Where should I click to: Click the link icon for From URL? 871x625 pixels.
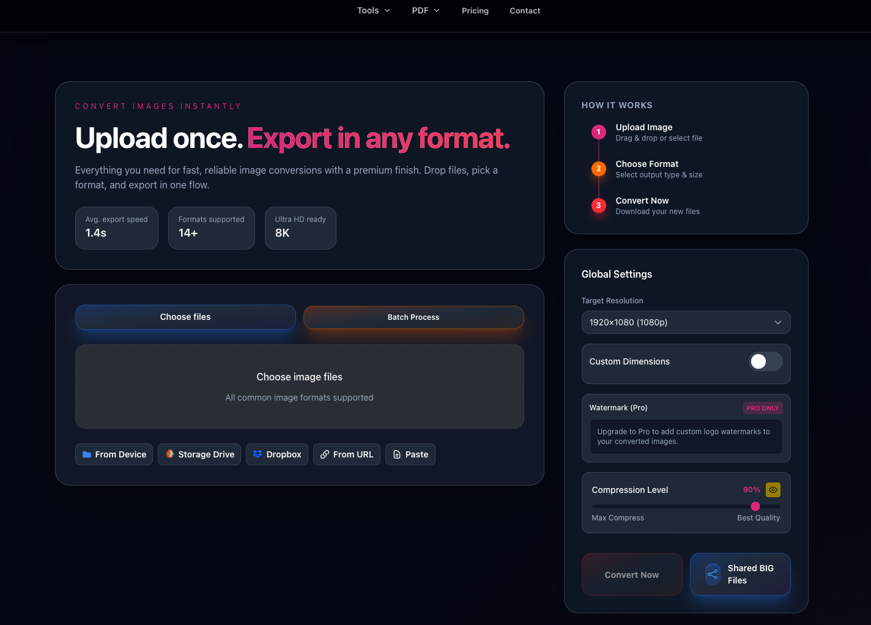(x=325, y=454)
